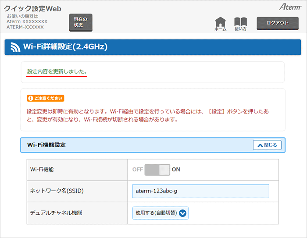Click the Aterm brand logo
This screenshot has height=238, width=307.
(x=289, y=7)
